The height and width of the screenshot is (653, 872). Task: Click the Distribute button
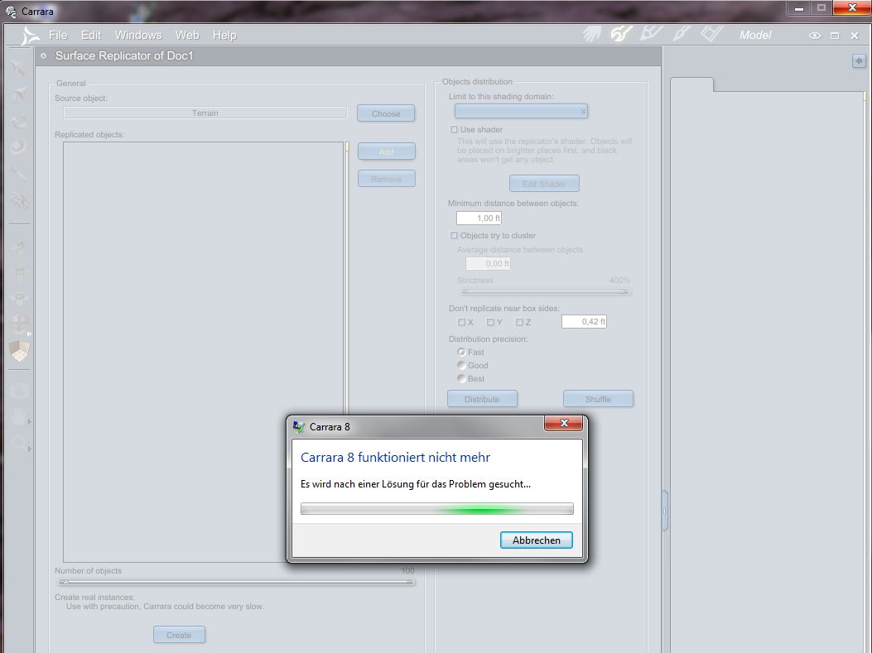(x=482, y=399)
